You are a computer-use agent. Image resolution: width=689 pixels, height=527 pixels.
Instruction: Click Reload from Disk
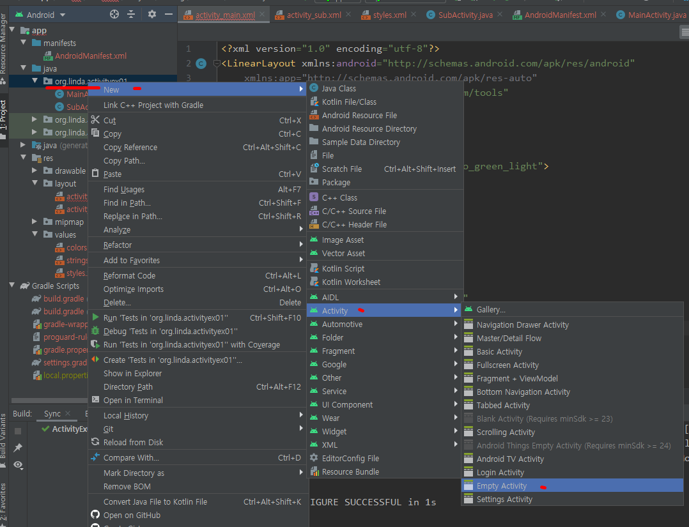197,442
